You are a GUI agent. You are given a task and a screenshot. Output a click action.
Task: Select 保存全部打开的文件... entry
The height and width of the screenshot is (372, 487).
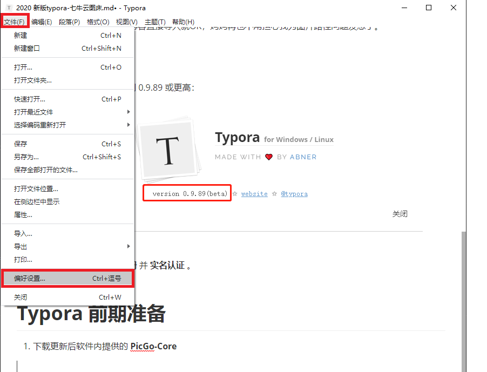(67, 170)
